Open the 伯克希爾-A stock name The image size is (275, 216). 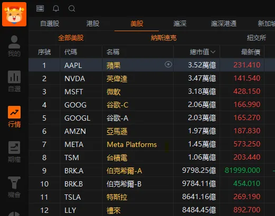click(124, 171)
